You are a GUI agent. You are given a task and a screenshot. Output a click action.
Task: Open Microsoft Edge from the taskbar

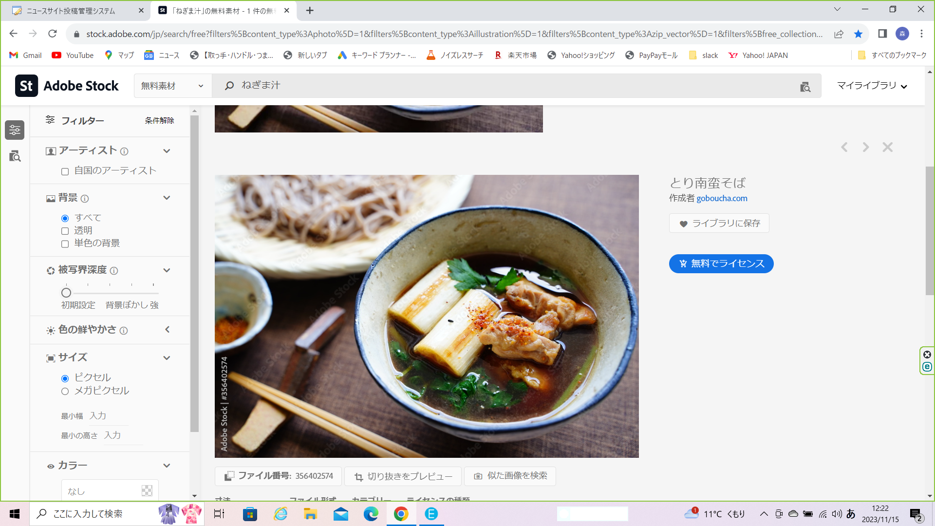pos(371,514)
